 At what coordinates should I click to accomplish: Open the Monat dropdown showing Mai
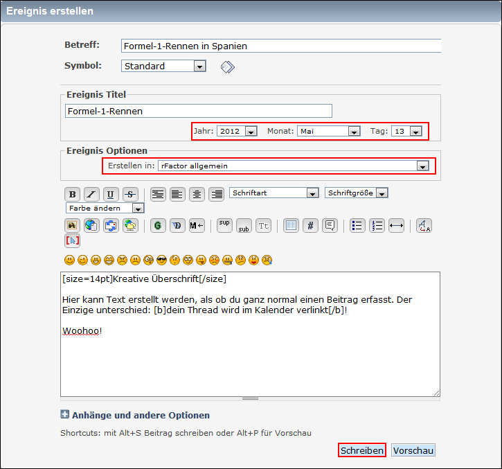tap(329, 131)
